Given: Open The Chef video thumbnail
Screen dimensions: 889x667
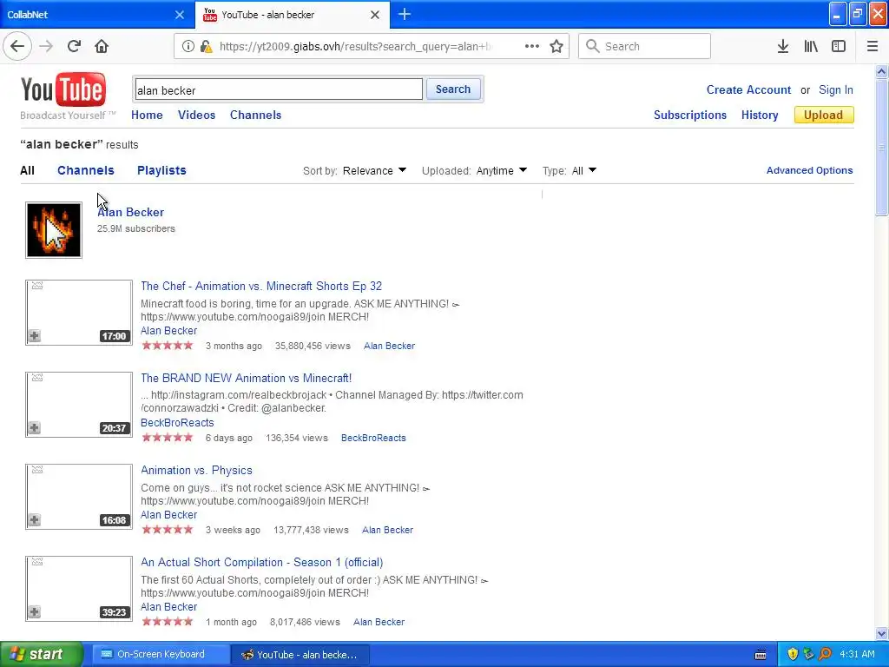Looking at the screenshot, I should 79,312.
